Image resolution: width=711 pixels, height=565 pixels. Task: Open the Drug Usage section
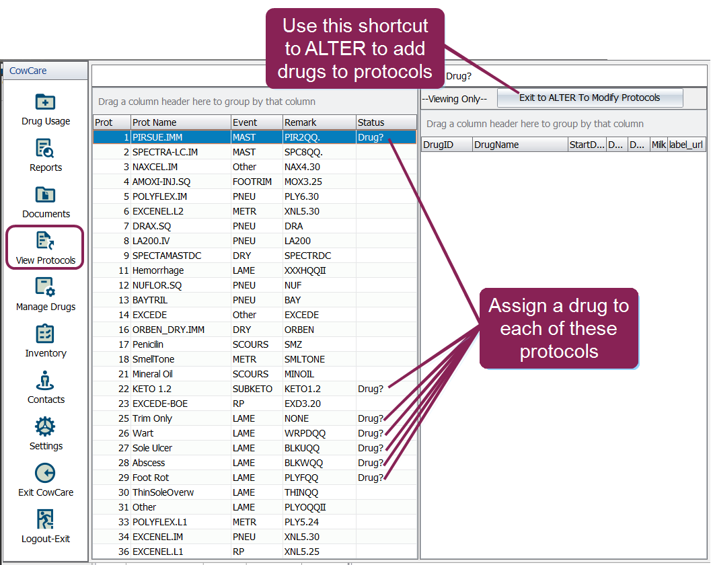tap(45, 103)
